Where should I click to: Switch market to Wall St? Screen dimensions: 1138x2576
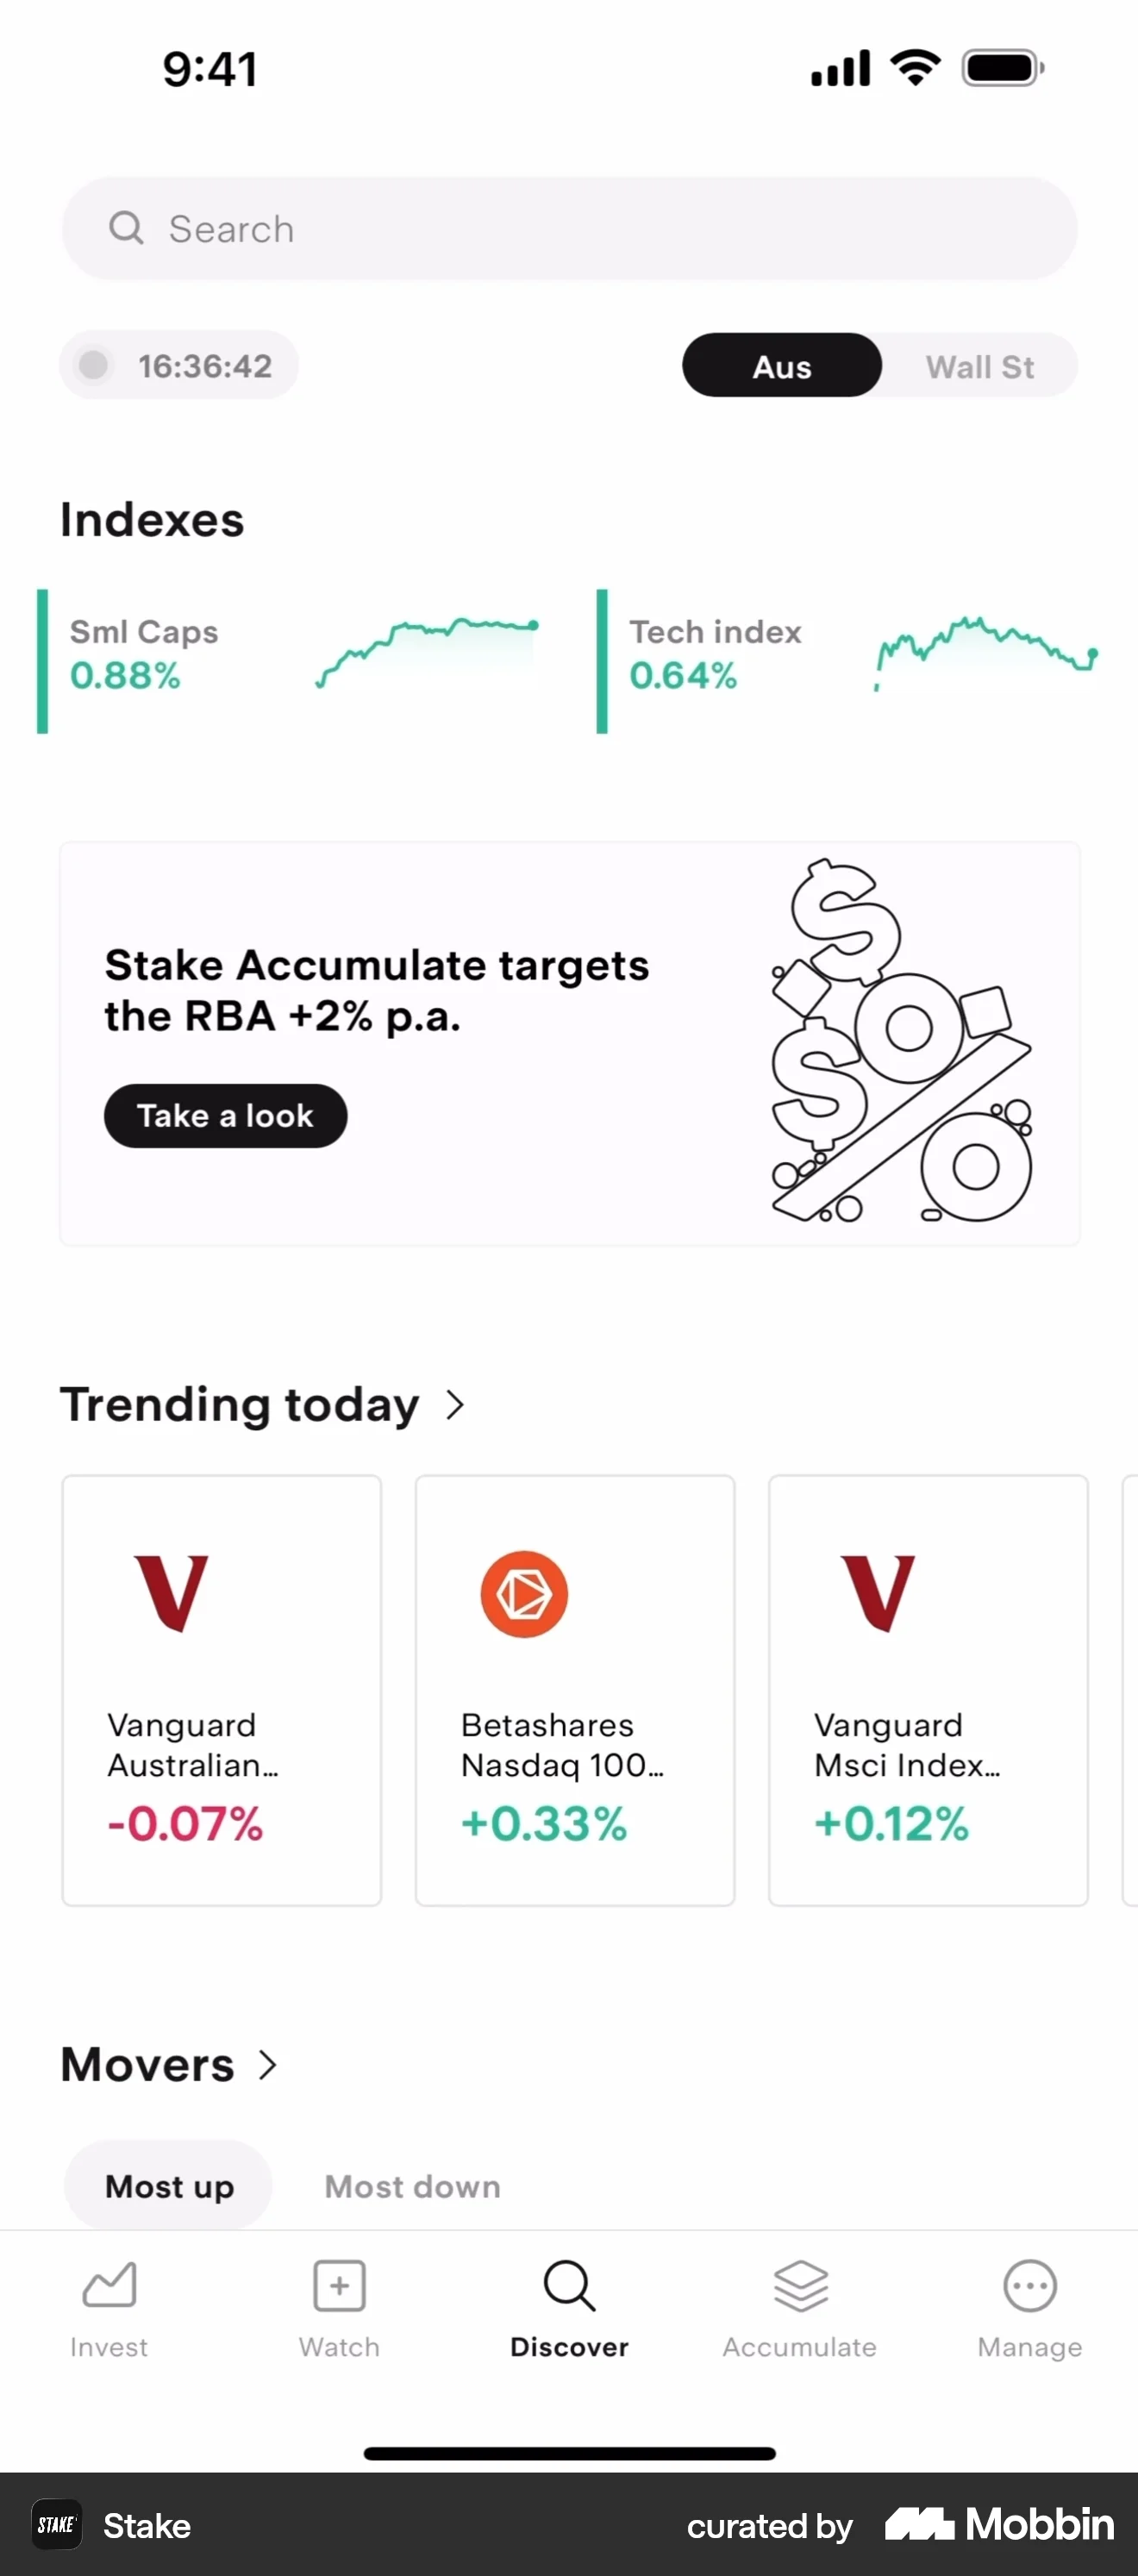pyautogui.click(x=979, y=366)
